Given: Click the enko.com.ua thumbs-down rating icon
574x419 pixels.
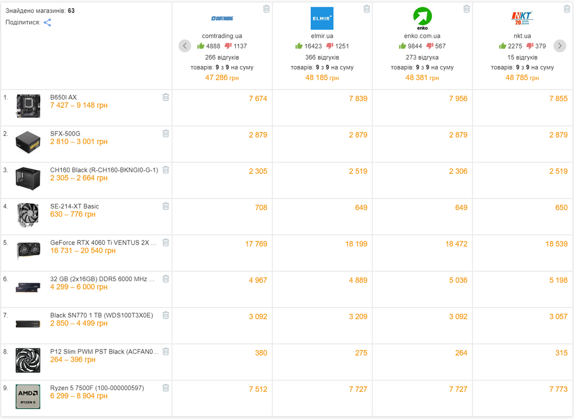Looking at the screenshot, I should (430, 46).
